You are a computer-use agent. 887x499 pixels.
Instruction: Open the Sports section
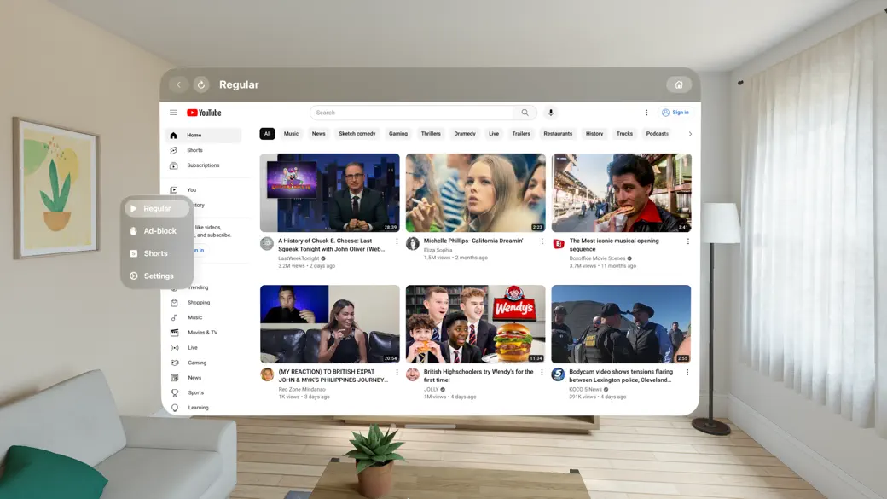(195, 392)
